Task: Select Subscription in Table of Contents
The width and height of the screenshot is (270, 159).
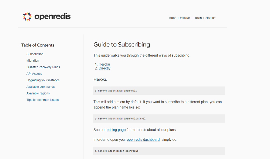Action: 35,54
